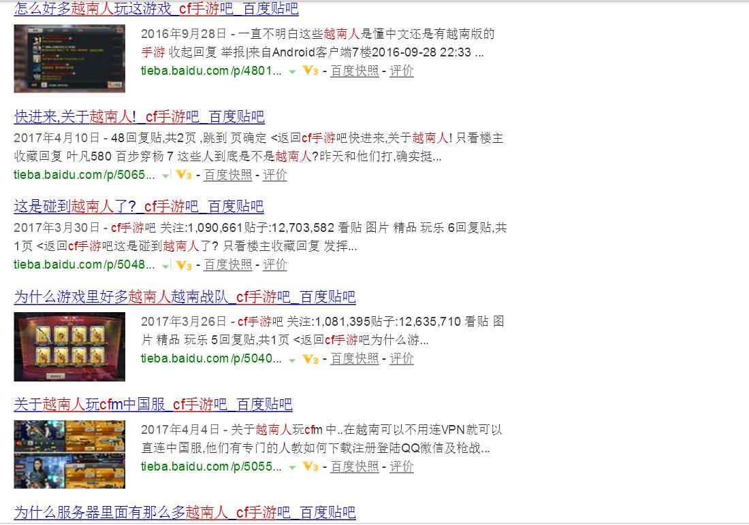Click the V3 badge in the 关于越南人玩cfm中国服 result
749x525 pixels.
pos(310,468)
